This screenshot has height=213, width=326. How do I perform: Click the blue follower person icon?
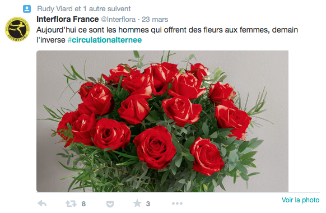pos(27,9)
